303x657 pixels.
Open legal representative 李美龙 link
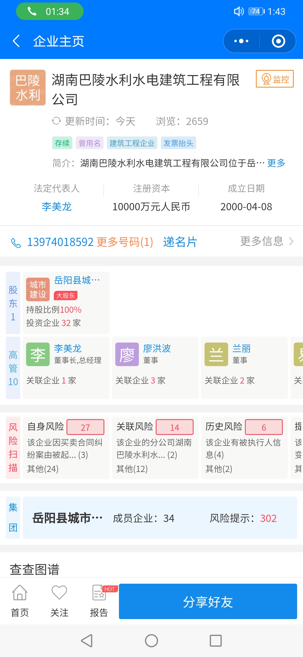pos(56,207)
